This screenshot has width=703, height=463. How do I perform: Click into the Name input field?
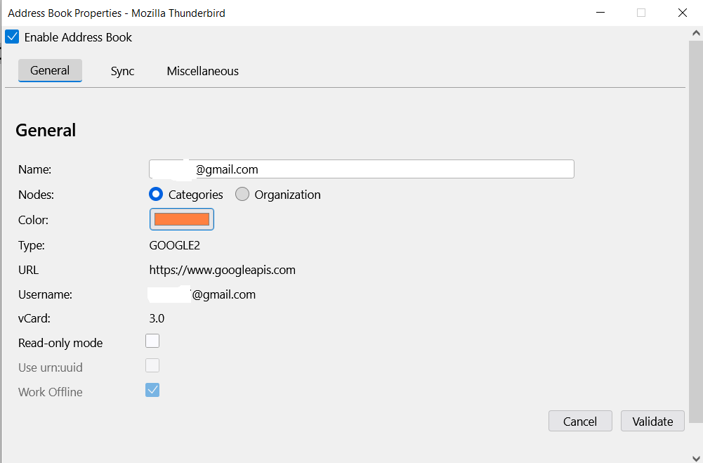362,169
